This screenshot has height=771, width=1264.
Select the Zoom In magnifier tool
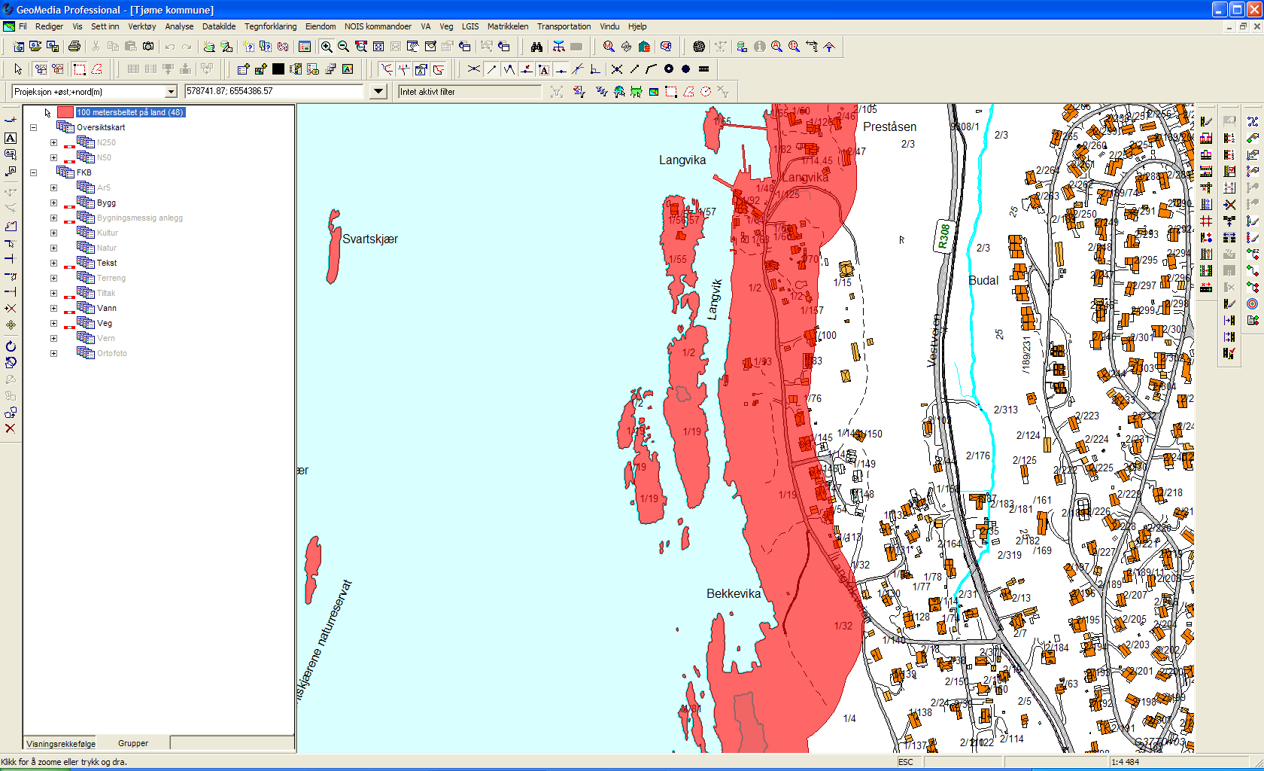pyautogui.click(x=327, y=47)
